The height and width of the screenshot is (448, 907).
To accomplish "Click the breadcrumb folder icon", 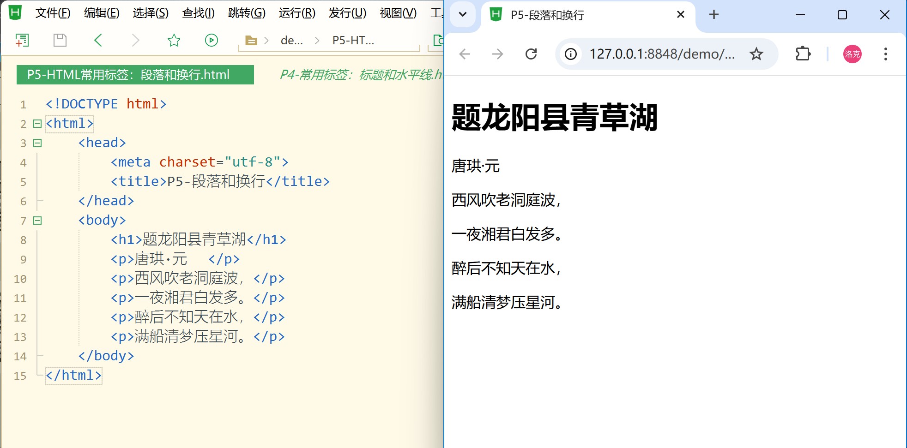I will (x=251, y=41).
